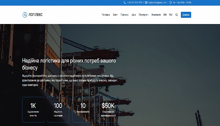Click the gmail.com email address link
Viewport: 220px width, 126px height.
[157, 3]
